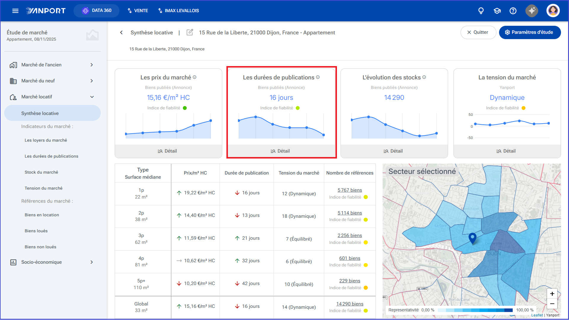Click the Representativité color scale bar
The width and height of the screenshot is (569, 320).
475,310
